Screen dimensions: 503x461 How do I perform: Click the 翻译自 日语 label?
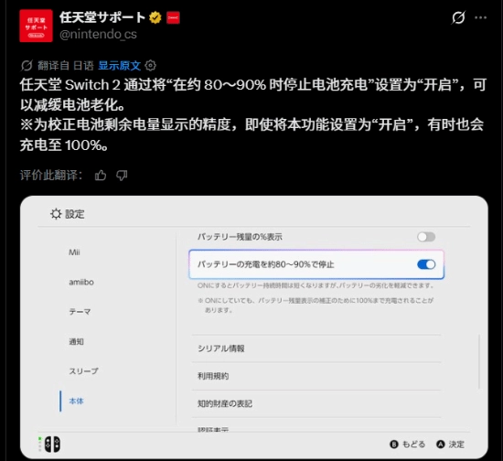click(x=66, y=66)
